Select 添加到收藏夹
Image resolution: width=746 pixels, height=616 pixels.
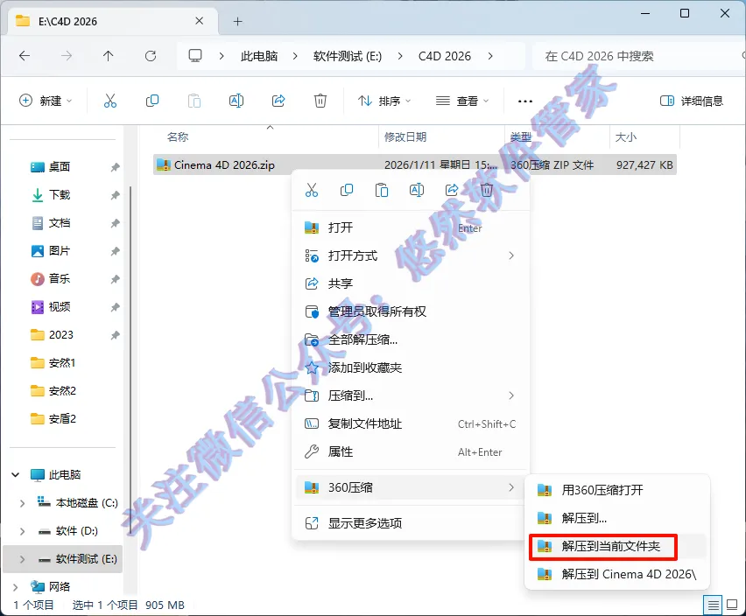click(x=410, y=367)
